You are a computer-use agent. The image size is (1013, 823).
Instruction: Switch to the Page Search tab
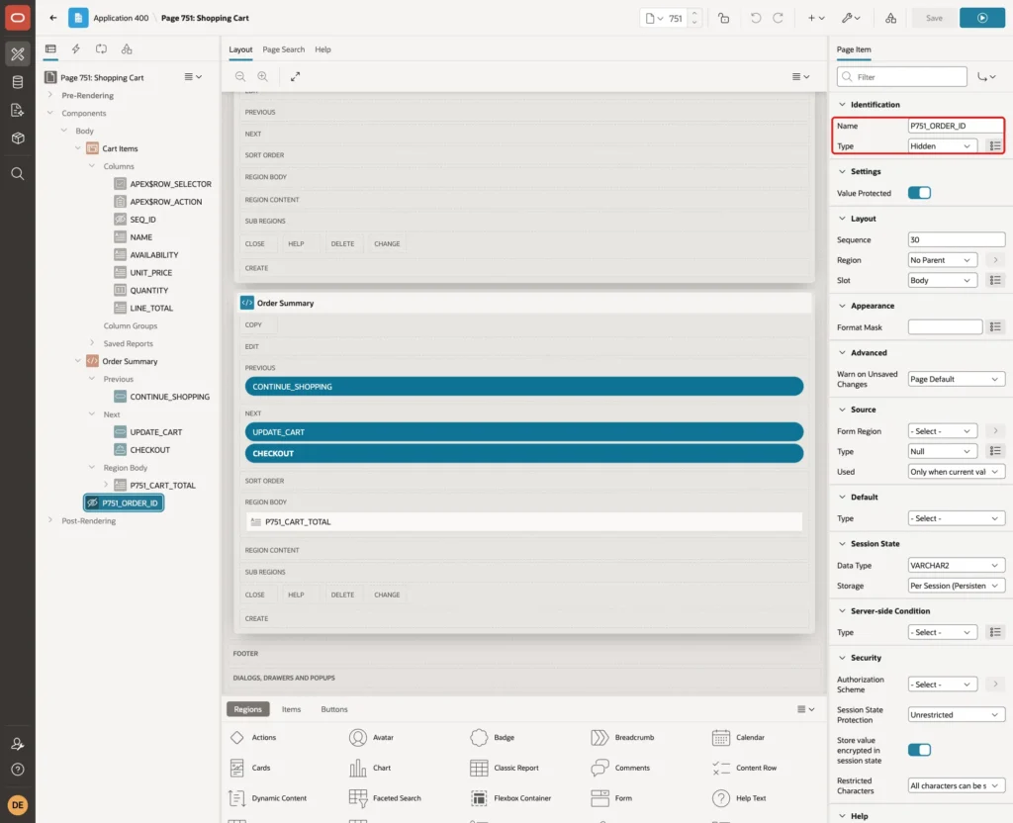click(283, 49)
